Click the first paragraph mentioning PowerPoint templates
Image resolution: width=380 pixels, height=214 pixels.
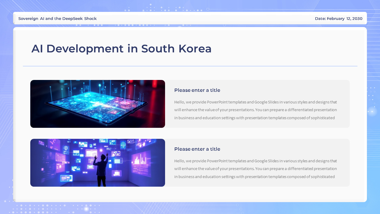[x=255, y=110]
